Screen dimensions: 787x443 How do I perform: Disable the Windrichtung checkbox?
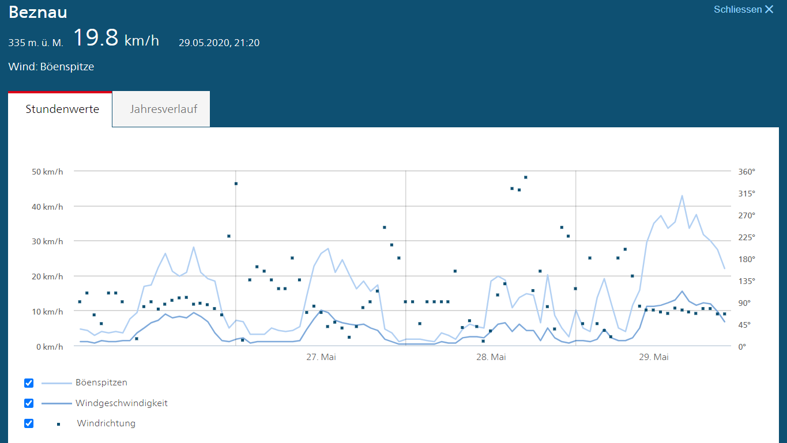(x=29, y=423)
